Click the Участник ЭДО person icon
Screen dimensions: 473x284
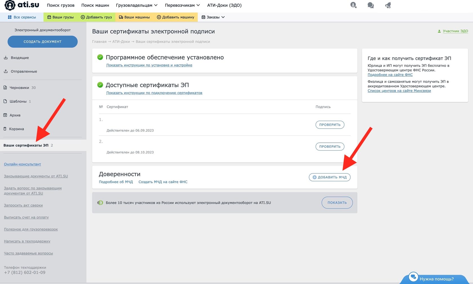pyautogui.click(x=439, y=31)
